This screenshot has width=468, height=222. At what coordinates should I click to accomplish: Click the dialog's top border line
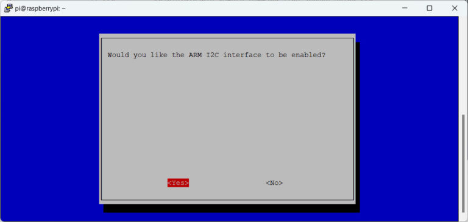[x=227, y=38]
